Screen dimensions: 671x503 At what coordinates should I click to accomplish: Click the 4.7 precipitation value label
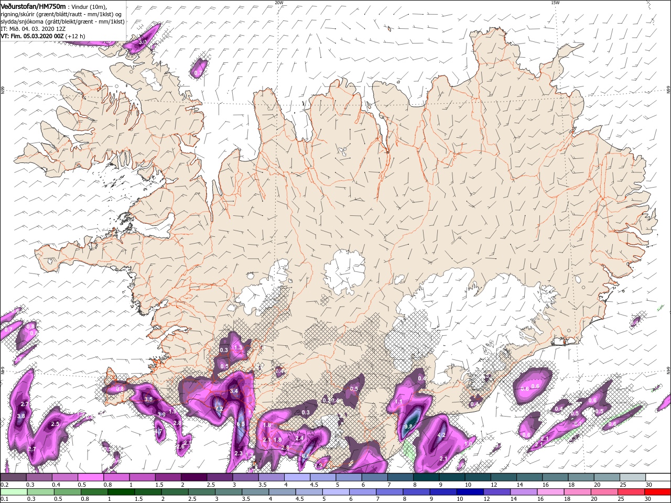point(158,431)
